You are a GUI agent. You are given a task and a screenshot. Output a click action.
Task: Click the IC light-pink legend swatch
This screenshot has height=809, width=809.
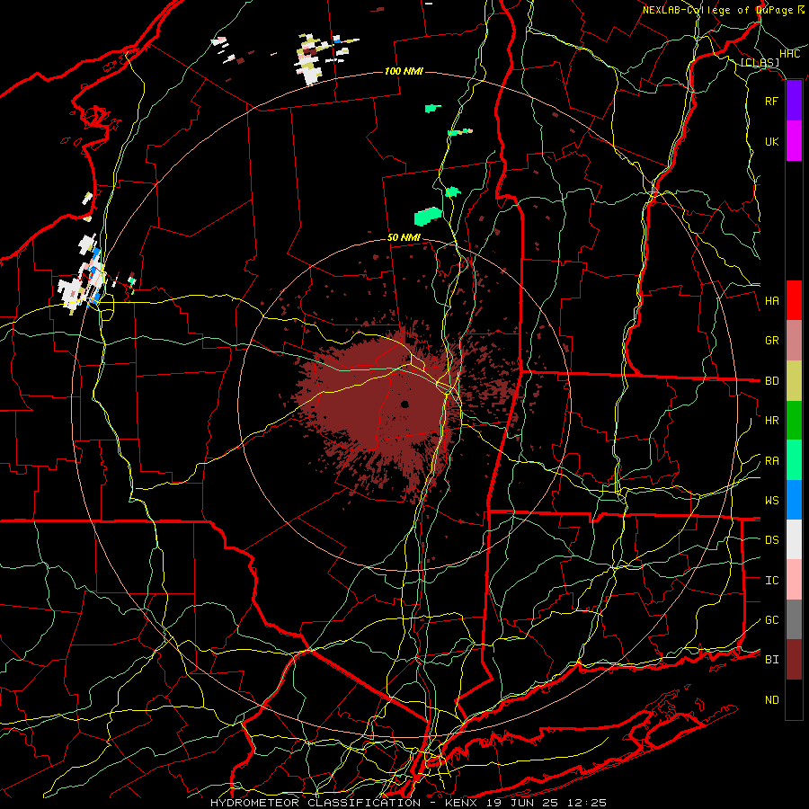(794, 580)
